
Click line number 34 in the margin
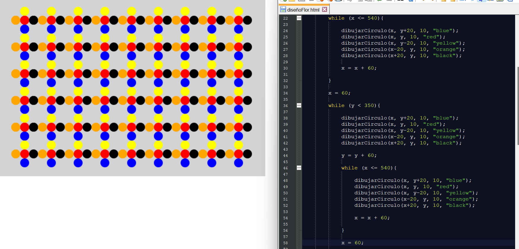point(285,93)
